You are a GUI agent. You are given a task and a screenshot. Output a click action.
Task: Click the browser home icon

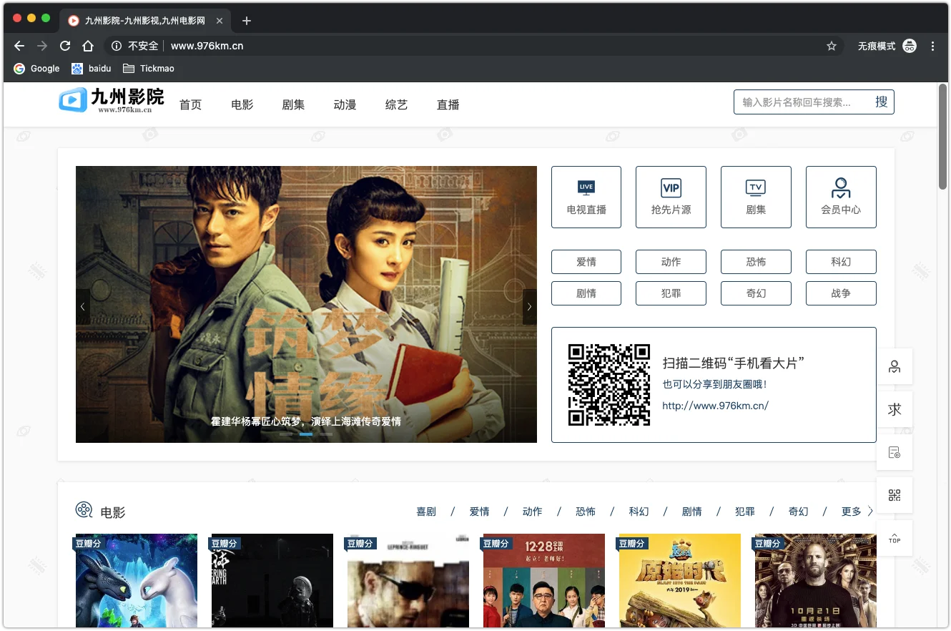[x=88, y=46]
